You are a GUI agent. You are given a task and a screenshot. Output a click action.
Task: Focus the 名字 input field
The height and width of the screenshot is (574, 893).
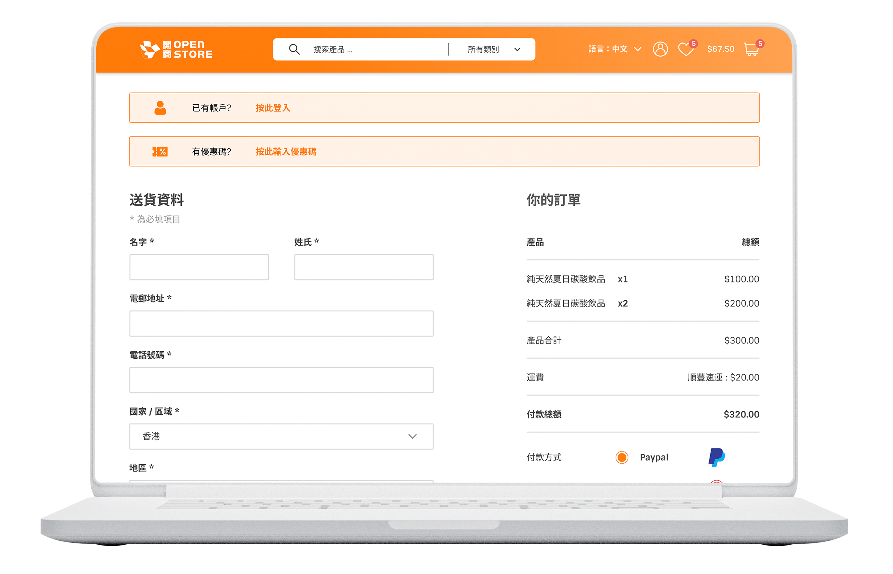(x=199, y=267)
